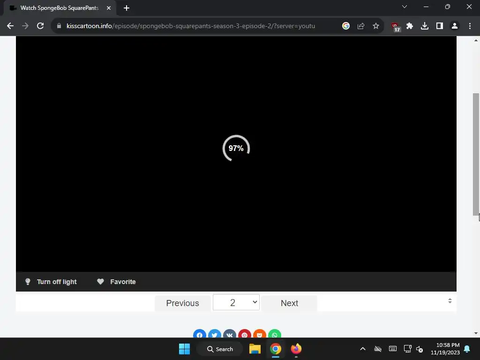Open the touch keyboard tray icon

[393, 349]
